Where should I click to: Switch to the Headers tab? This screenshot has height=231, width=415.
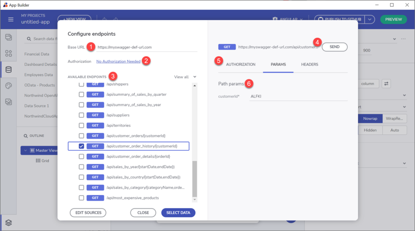pos(310,64)
